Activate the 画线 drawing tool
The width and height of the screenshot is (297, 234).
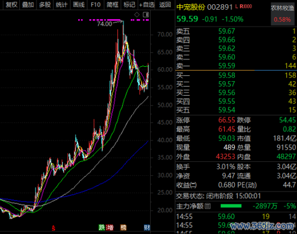point(79,4)
